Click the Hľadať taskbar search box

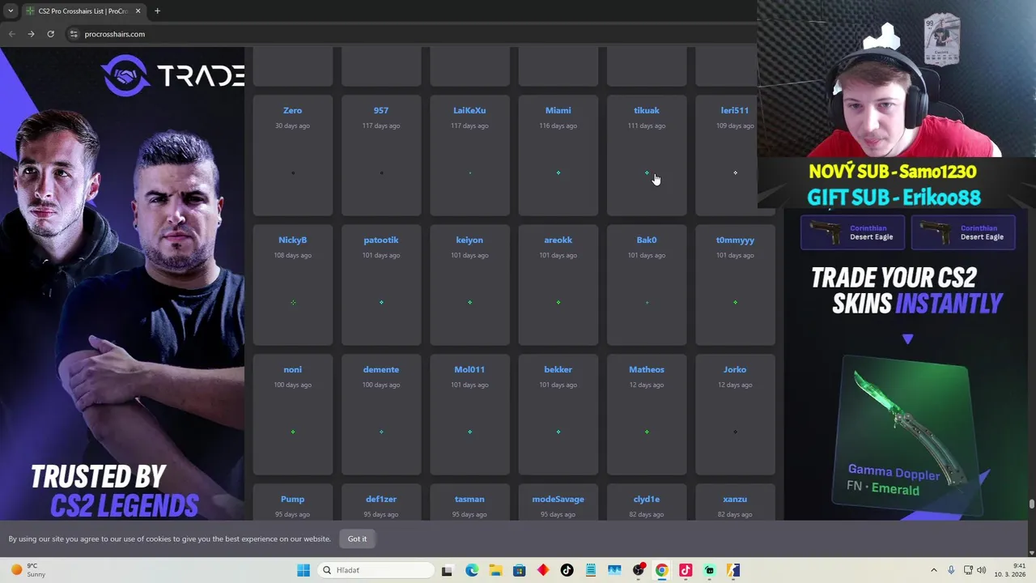376,570
